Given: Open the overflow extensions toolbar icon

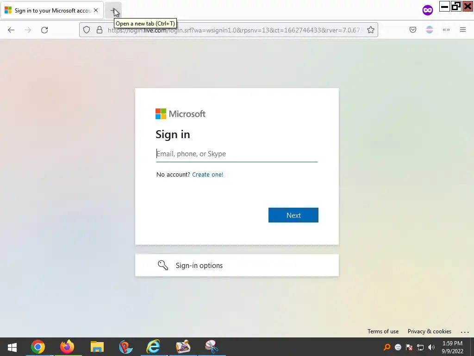Looking at the screenshot, I should 446,30.
